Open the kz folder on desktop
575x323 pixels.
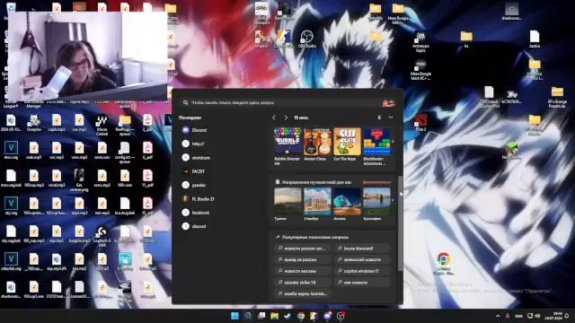(466, 39)
